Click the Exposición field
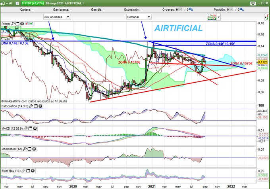This screenshot has height=189, width=270. [133, 9]
